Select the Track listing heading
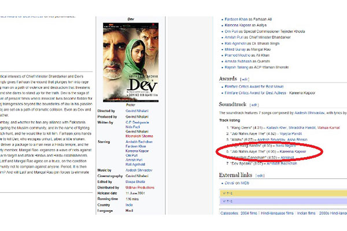The width and height of the screenshot is (347, 231). point(230,120)
